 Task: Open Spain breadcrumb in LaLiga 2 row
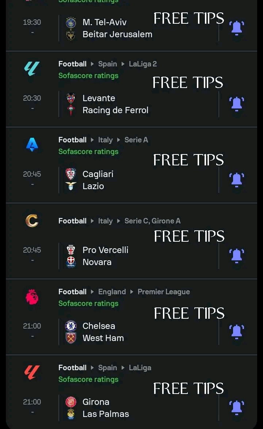(107, 64)
